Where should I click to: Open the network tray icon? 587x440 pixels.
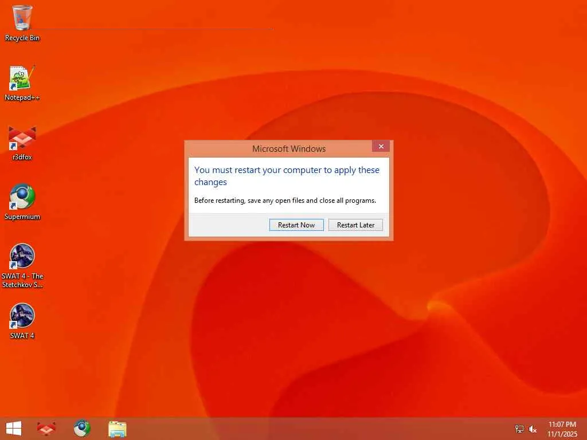coord(519,429)
